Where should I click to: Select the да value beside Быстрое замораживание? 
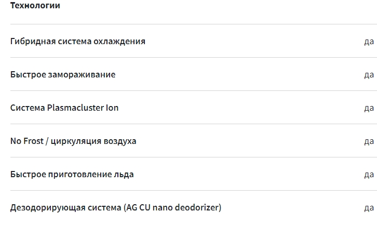coord(369,74)
